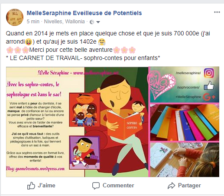Expand the audience selector dropdown arrow
Image resolution: width=224 pixels, height=196 pixels.
(x=98, y=22)
